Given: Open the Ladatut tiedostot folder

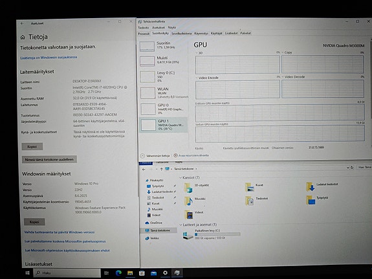Looking at the screenshot, I should click(311, 186).
